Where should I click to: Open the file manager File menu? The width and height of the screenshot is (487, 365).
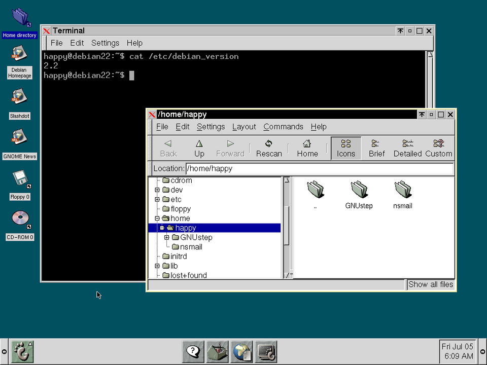tap(162, 127)
